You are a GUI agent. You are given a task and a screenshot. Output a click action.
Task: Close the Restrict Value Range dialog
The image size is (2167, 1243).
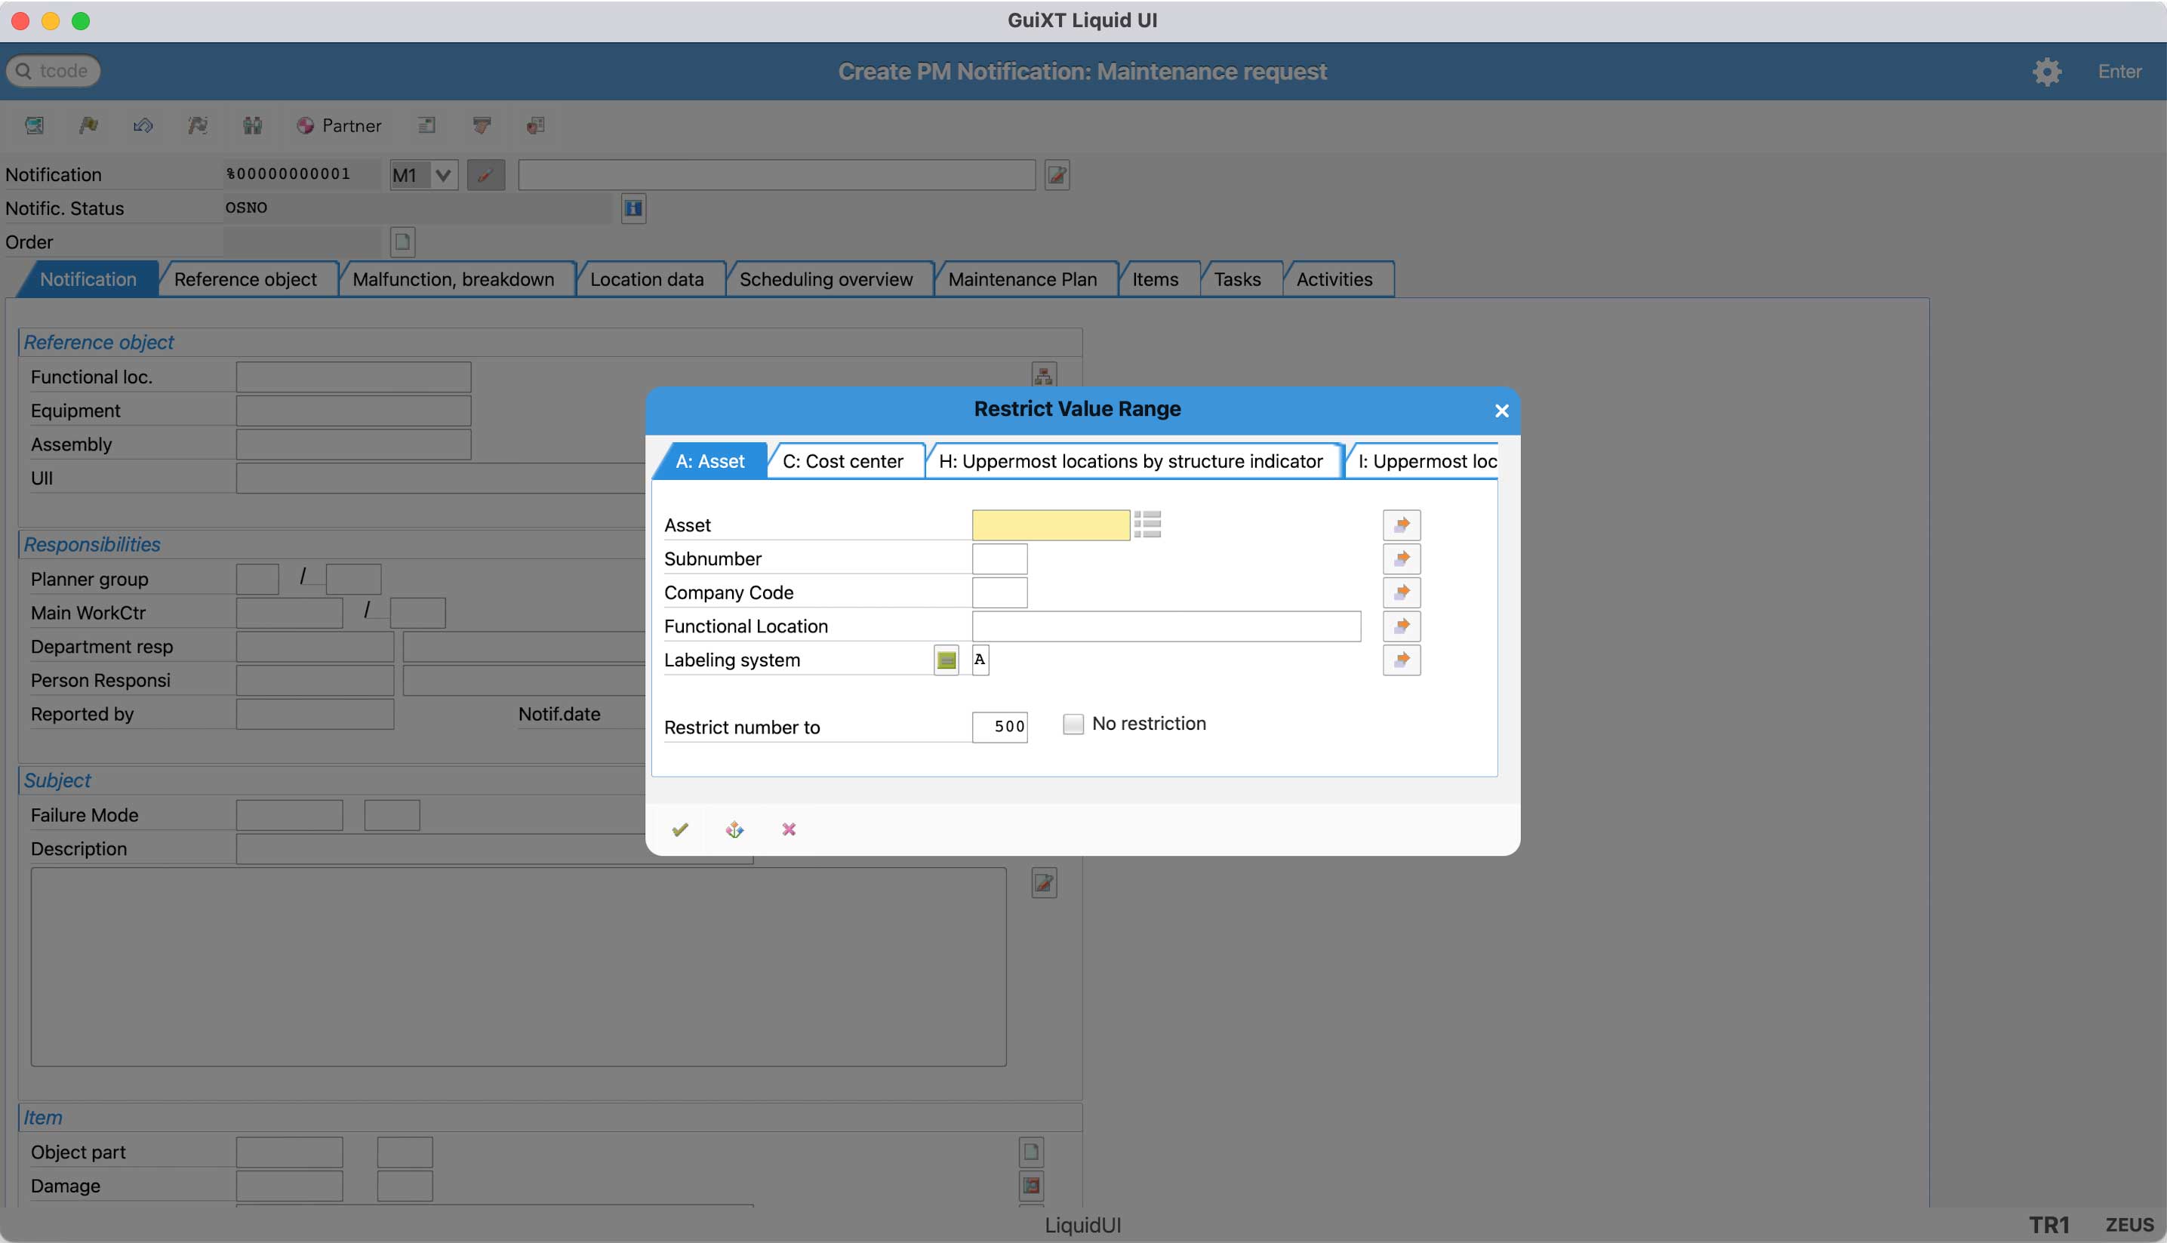[1501, 411]
